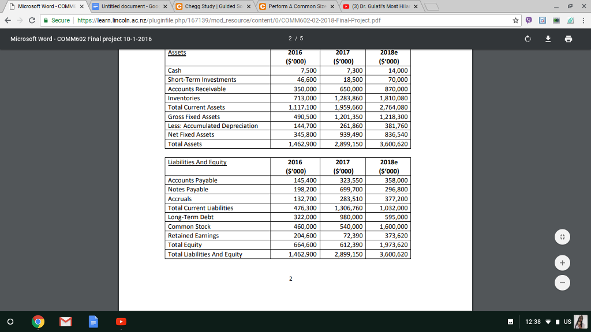
Task: Click the fit-to-page icon on the right
Action: coord(562,237)
